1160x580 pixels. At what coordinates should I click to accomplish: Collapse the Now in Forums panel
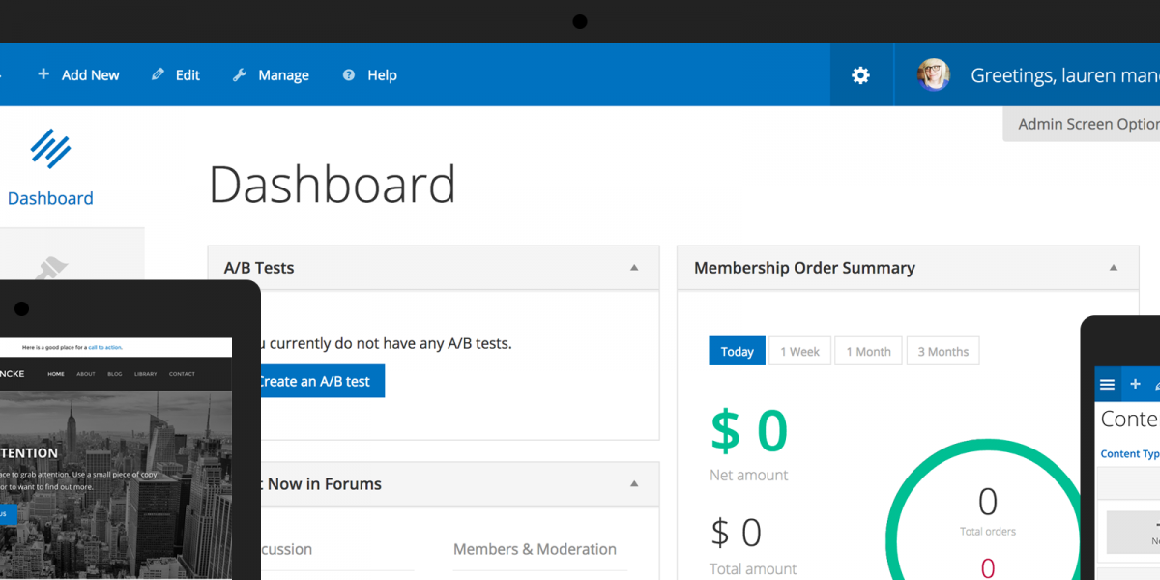634,483
